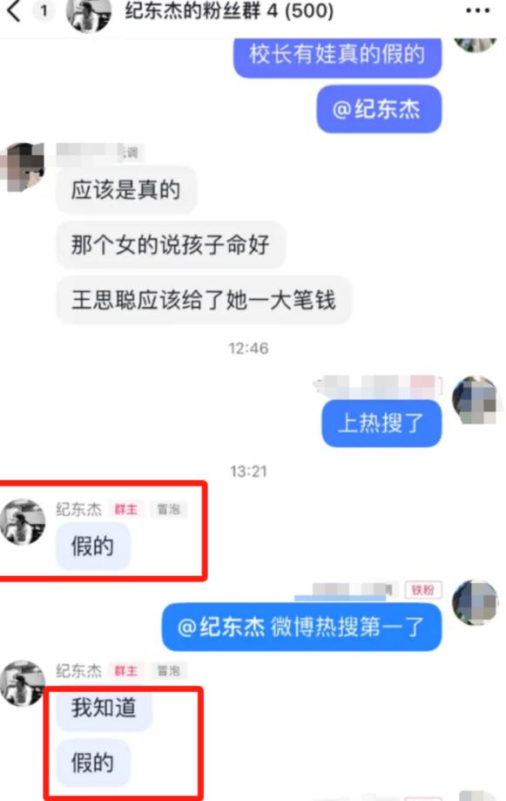Screen dimensions: 506x801
Task: Tap the 校长有娃真的假的 message bubble
Action: pyautogui.click(x=338, y=56)
